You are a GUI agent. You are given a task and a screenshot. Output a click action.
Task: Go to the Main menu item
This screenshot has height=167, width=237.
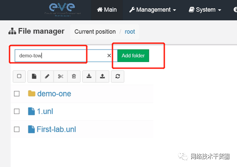[x=107, y=10]
